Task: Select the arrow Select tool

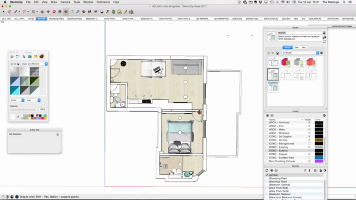Action: (x=3, y=12)
